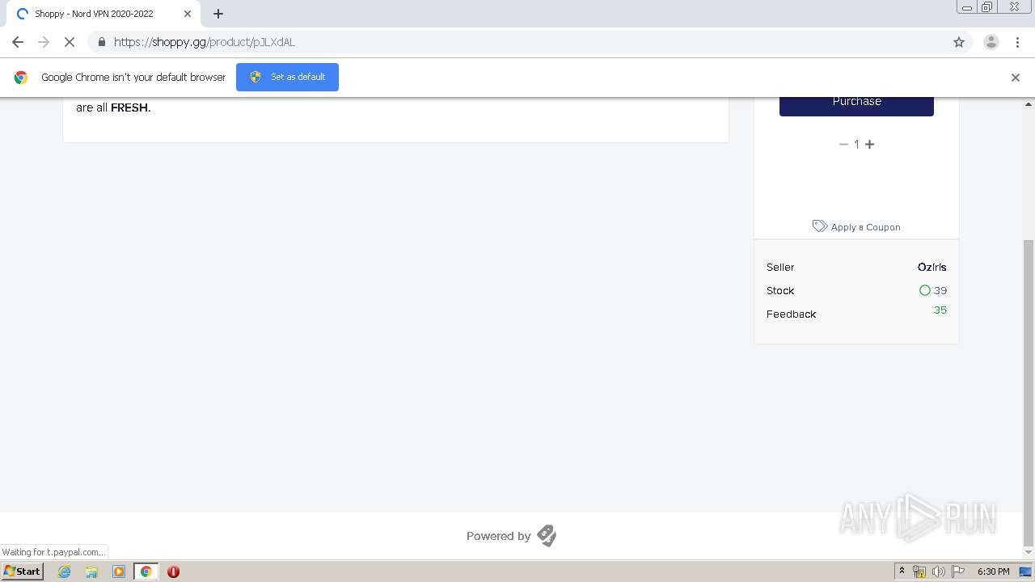The height and width of the screenshot is (582, 1035).
Task: Open Internet Explorer from the taskbar
Action: (x=65, y=571)
